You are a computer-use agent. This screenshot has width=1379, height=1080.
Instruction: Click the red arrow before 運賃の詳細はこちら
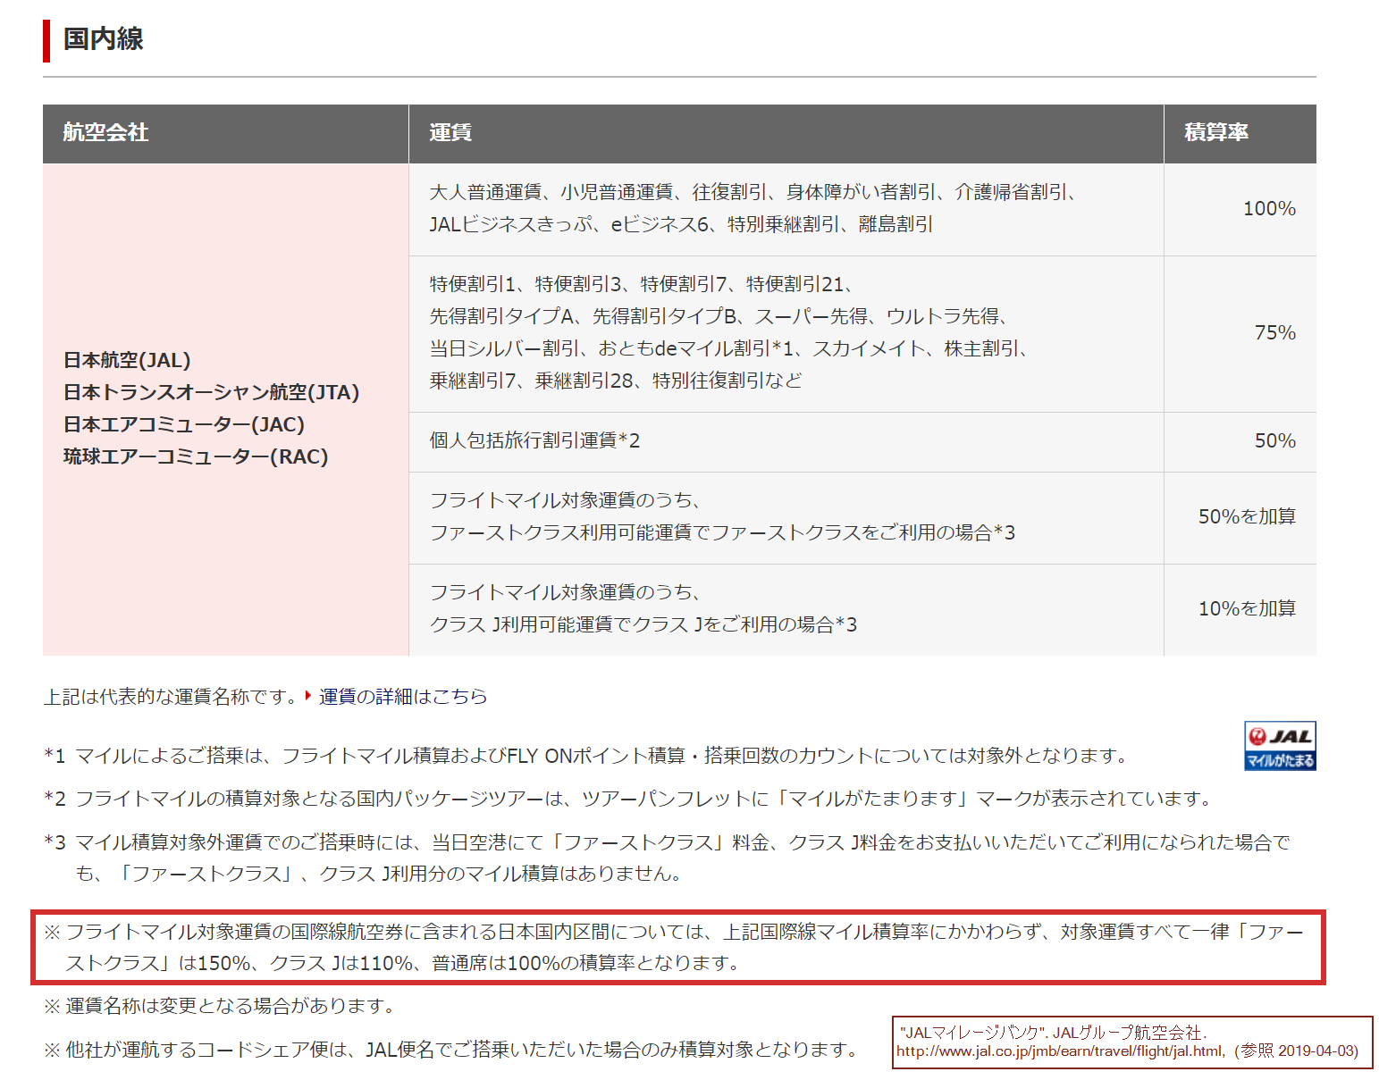(x=308, y=695)
